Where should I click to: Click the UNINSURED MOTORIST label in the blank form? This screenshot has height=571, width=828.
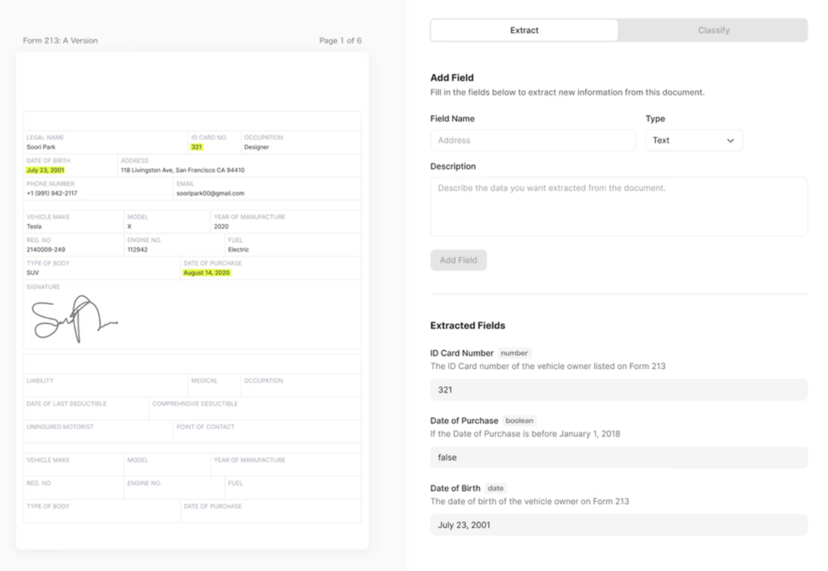point(60,427)
